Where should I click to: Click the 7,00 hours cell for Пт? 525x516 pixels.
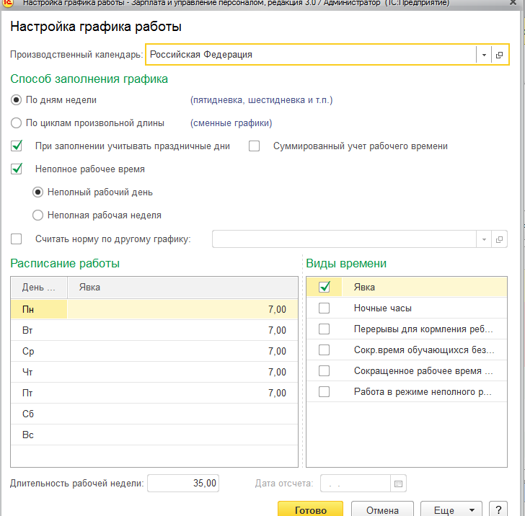pyautogui.click(x=183, y=393)
